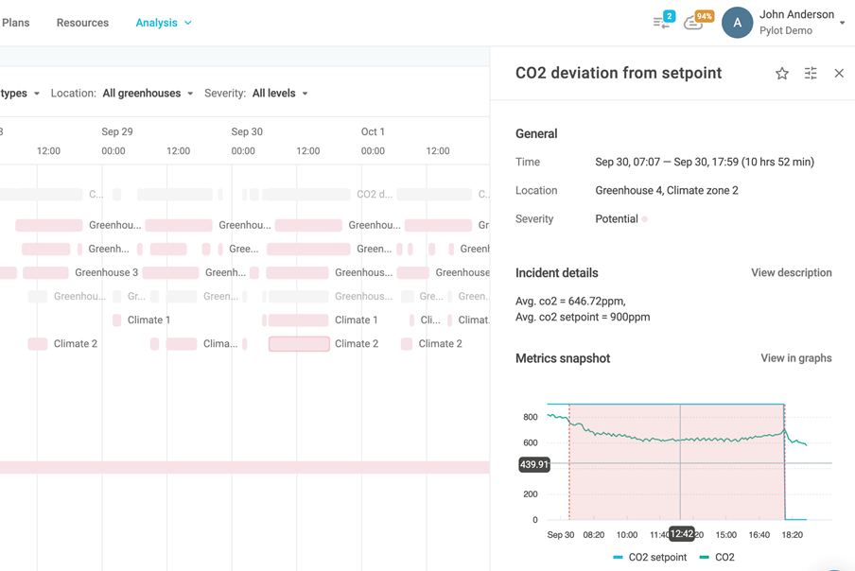The height and width of the screenshot is (571, 855).
Task: Expand the John Anderson account menu arrow
Action: [843, 24]
